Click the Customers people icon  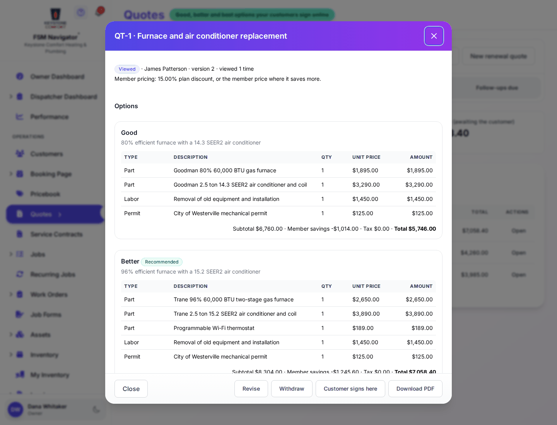click(20, 154)
